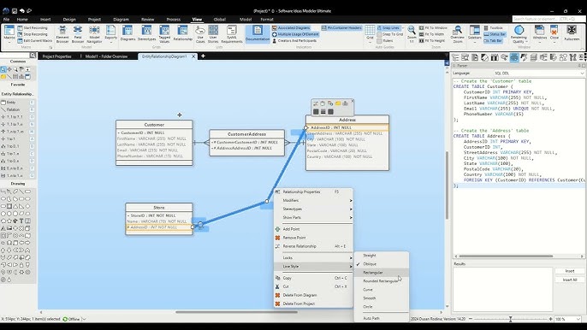Click the Overview Zoom icon
Image resolution: width=587 pixels, height=330 pixels.
point(457,34)
